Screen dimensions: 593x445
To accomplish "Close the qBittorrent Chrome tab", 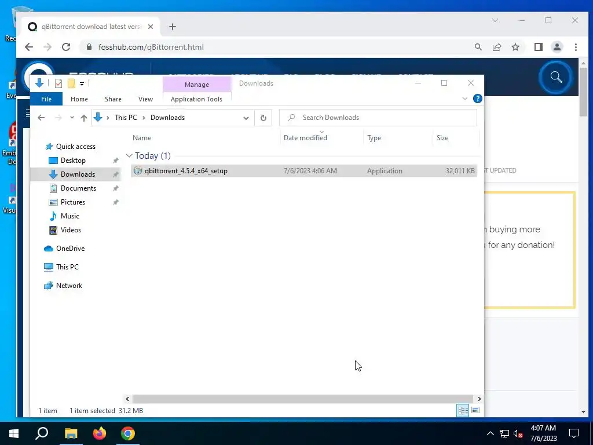I will (151, 27).
